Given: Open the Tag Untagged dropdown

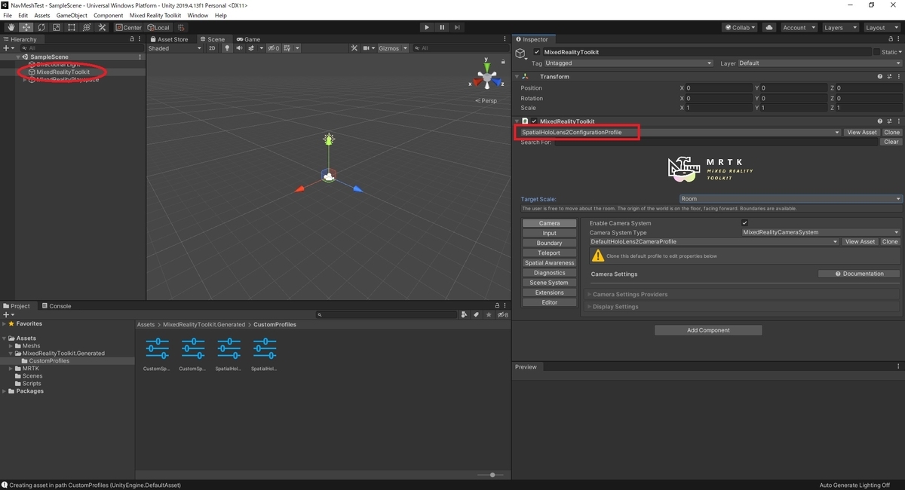Looking at the screenshot, I should coord(628,63).
